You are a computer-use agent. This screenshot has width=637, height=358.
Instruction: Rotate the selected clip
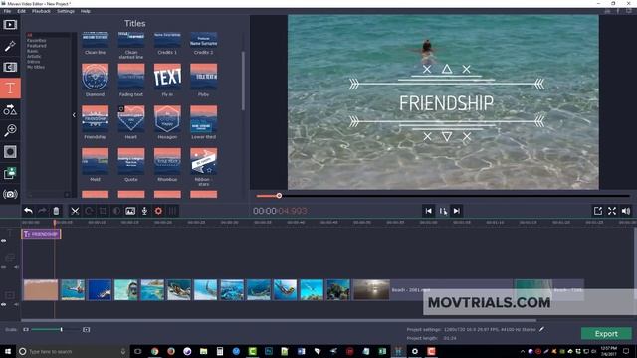(x=89, y=211)
